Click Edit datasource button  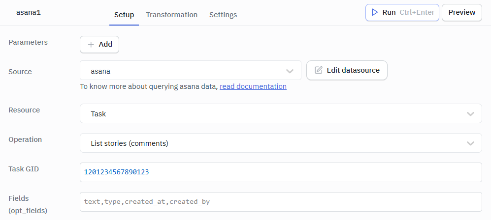click(347, 70)
